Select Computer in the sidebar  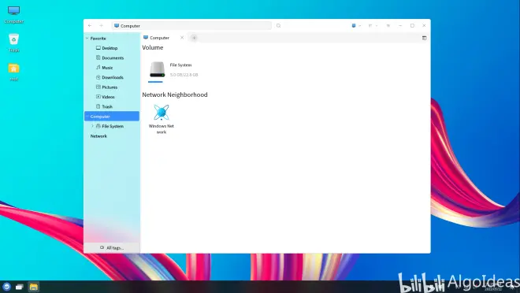point(112,117)
